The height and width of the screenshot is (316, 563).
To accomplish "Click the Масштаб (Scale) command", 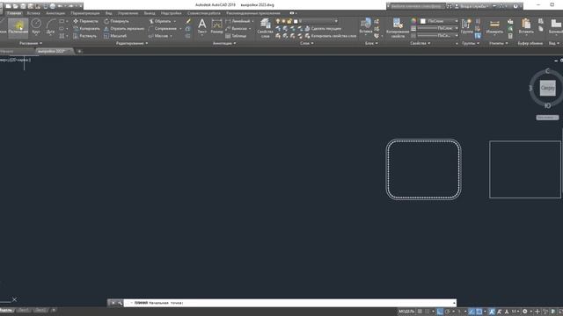I will point(115,36).
